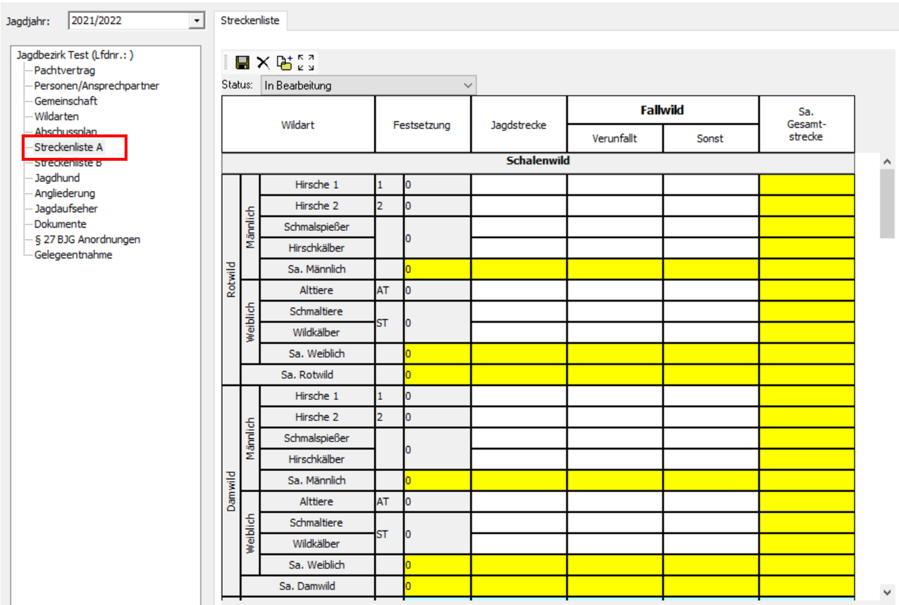899x605 pixels.
Task: Click Sonst cell for Damwild Hirsche 2
Action: [x=710, y=417]
